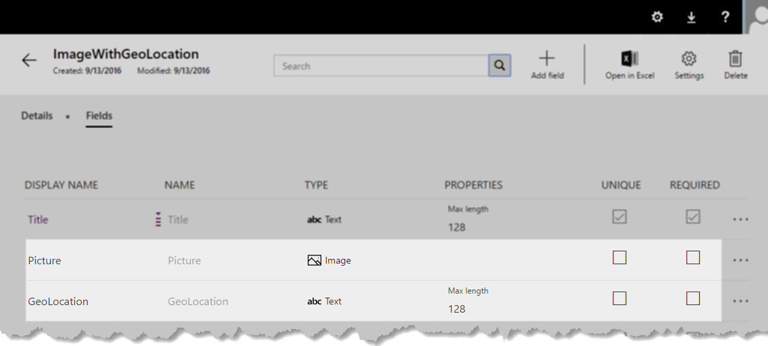This screenshot has width=768, height=346.
Task: Focus the Search input box
Action: (x=381, y=66)
